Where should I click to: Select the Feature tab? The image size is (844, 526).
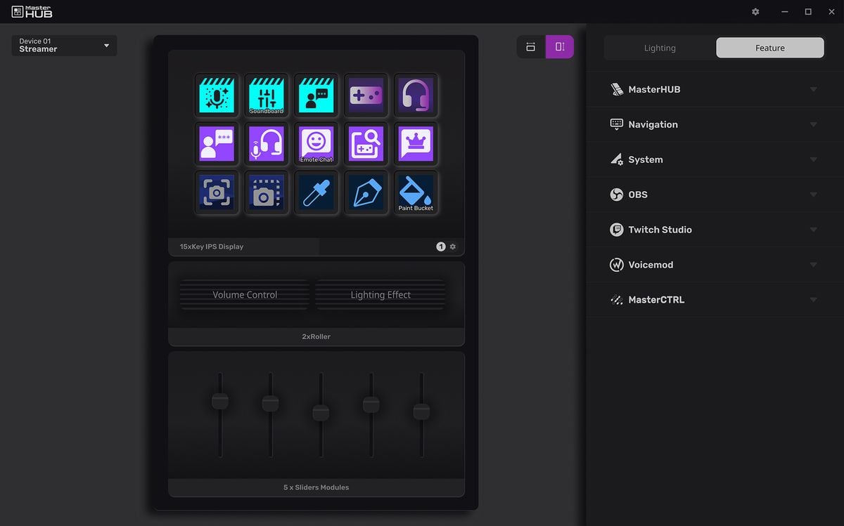pos(769,48)
